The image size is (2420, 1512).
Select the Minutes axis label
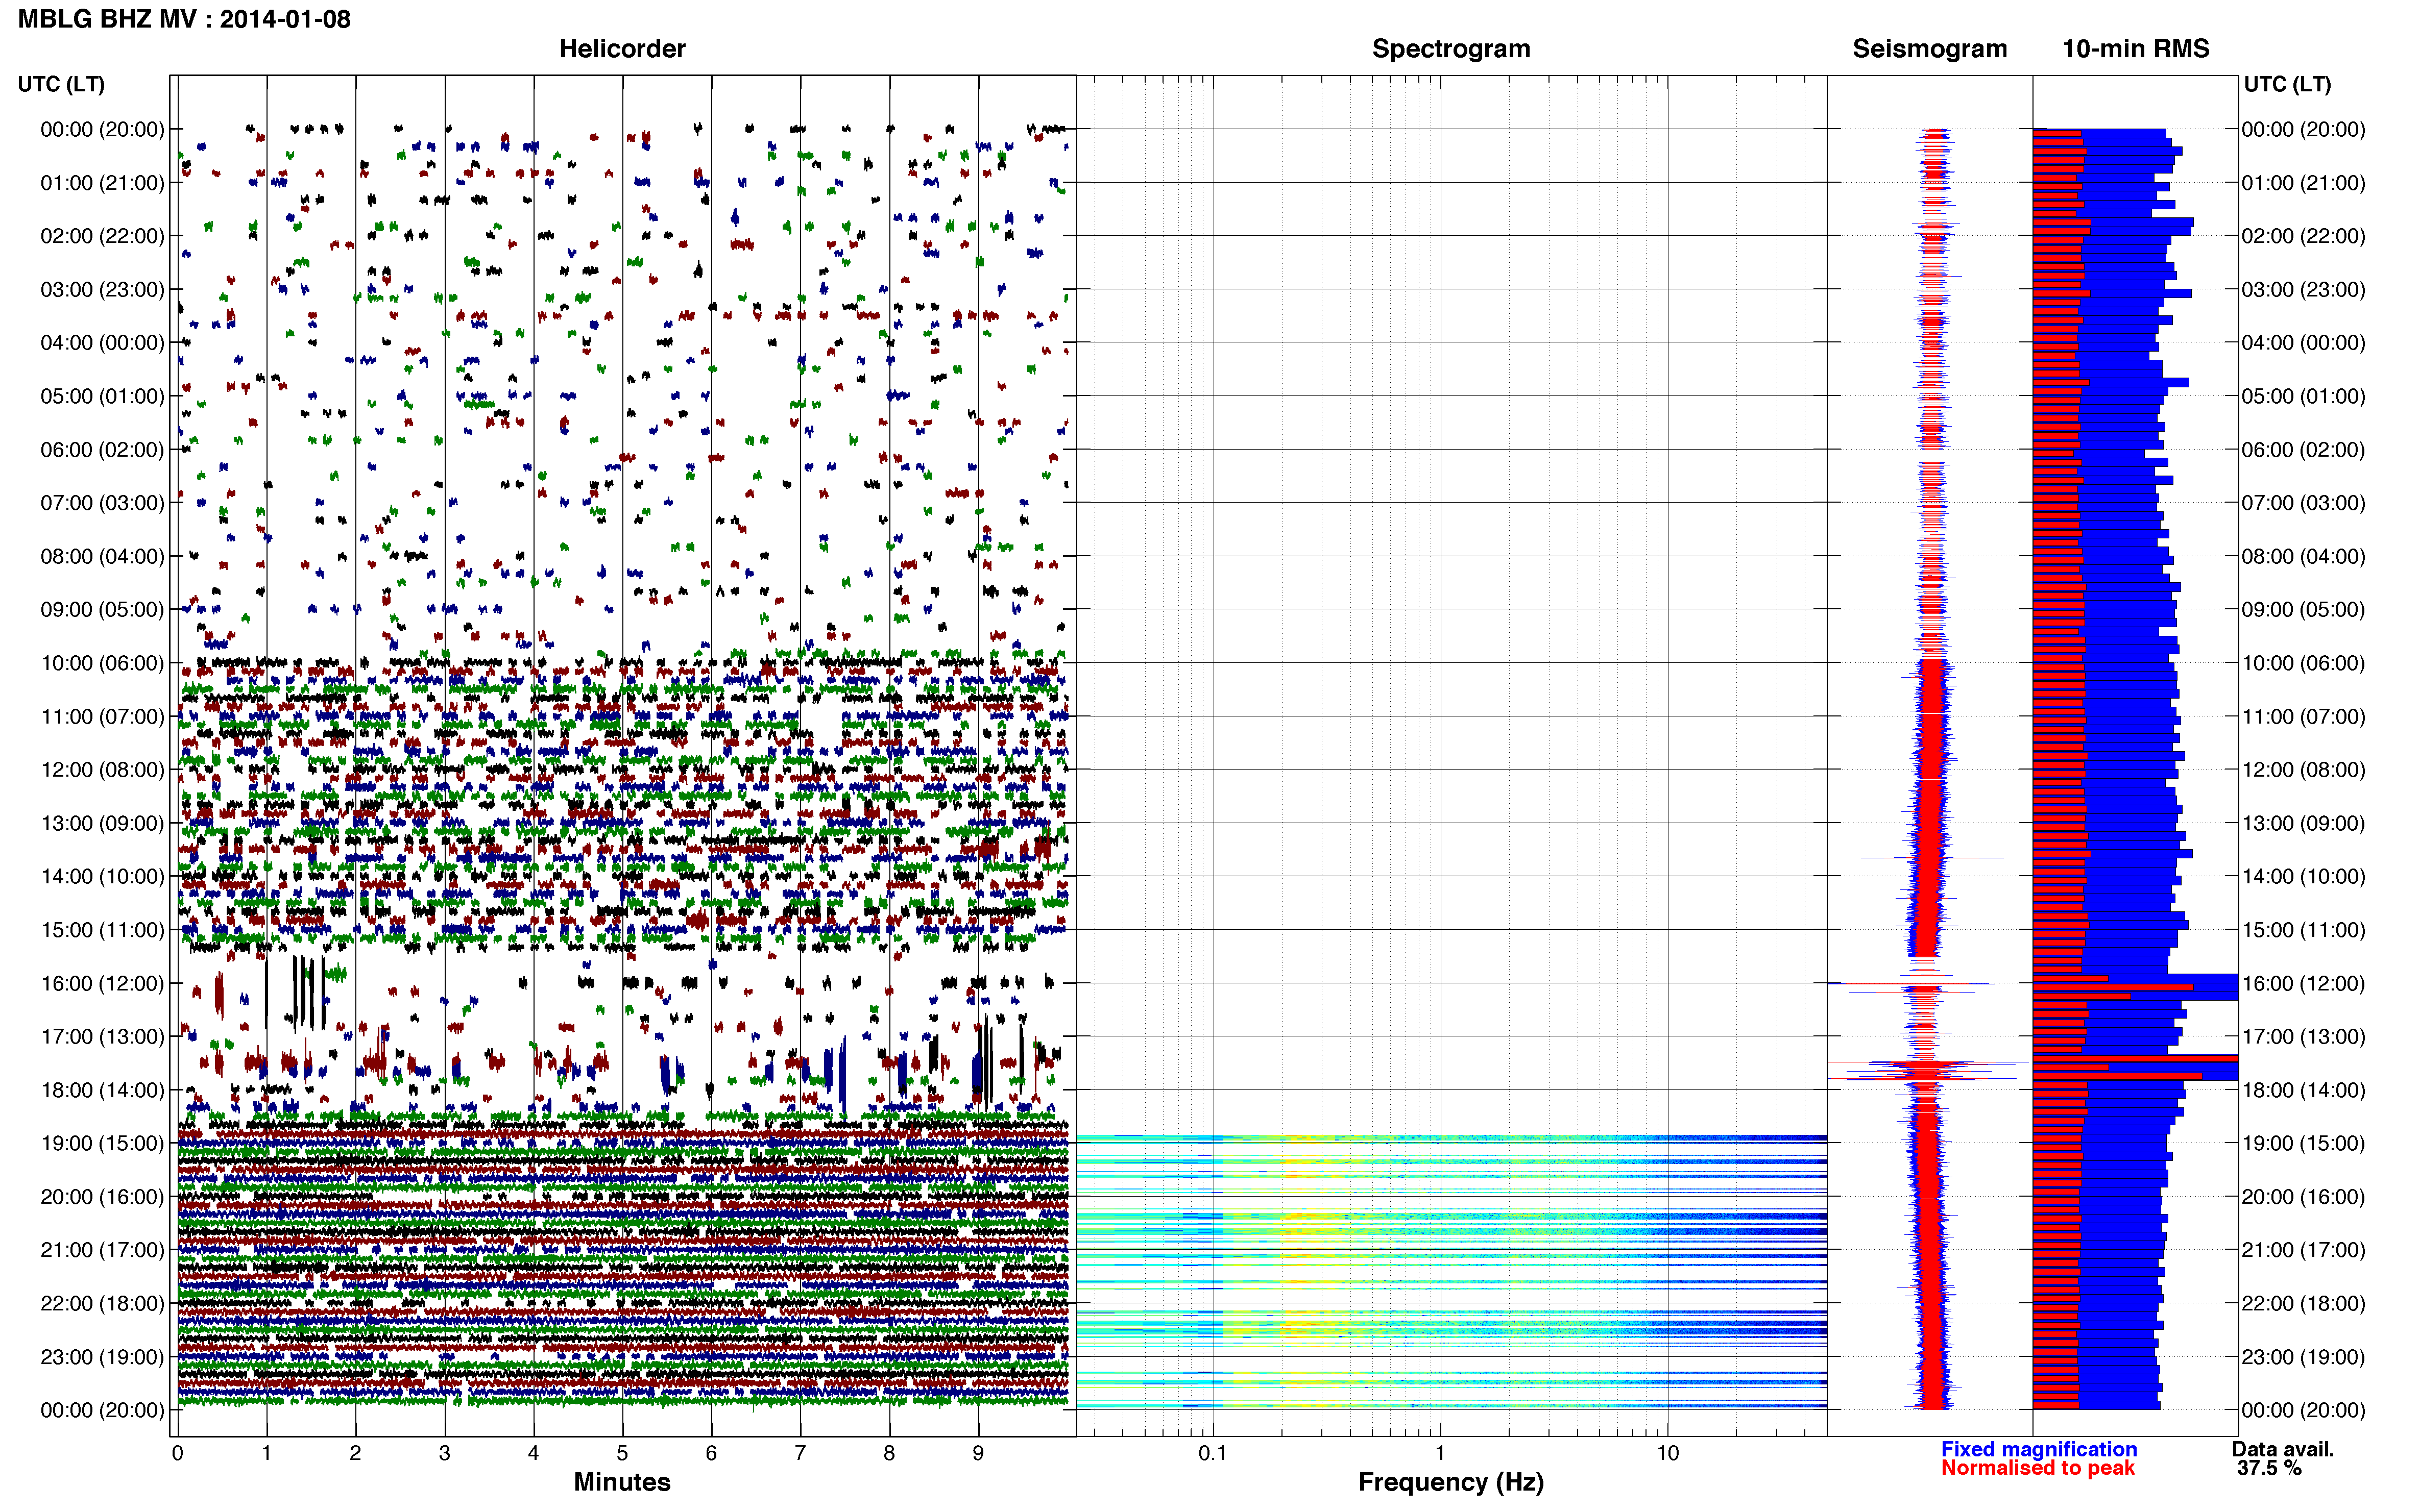click(621, 1481)
